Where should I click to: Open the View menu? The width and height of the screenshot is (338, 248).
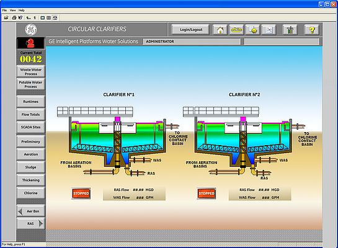13,10
